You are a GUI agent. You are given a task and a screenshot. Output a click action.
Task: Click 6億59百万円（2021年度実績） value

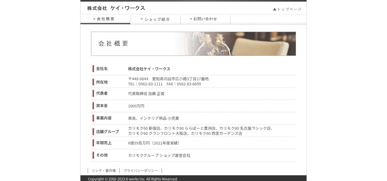click(x=155, y=143)
